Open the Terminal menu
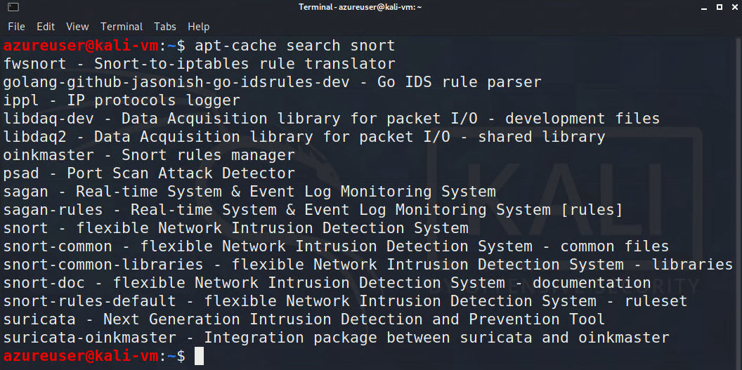 (x=122, y=27)
